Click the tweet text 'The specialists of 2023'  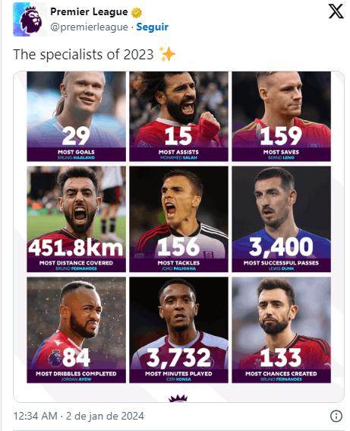point(84,54)
